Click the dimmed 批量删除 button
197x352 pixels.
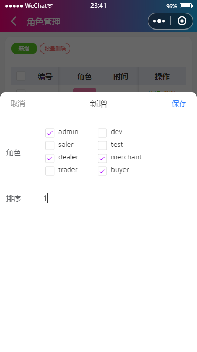(55, 49)
